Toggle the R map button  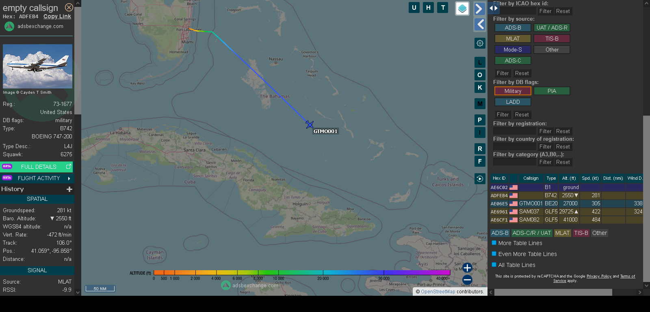(480, 149)
